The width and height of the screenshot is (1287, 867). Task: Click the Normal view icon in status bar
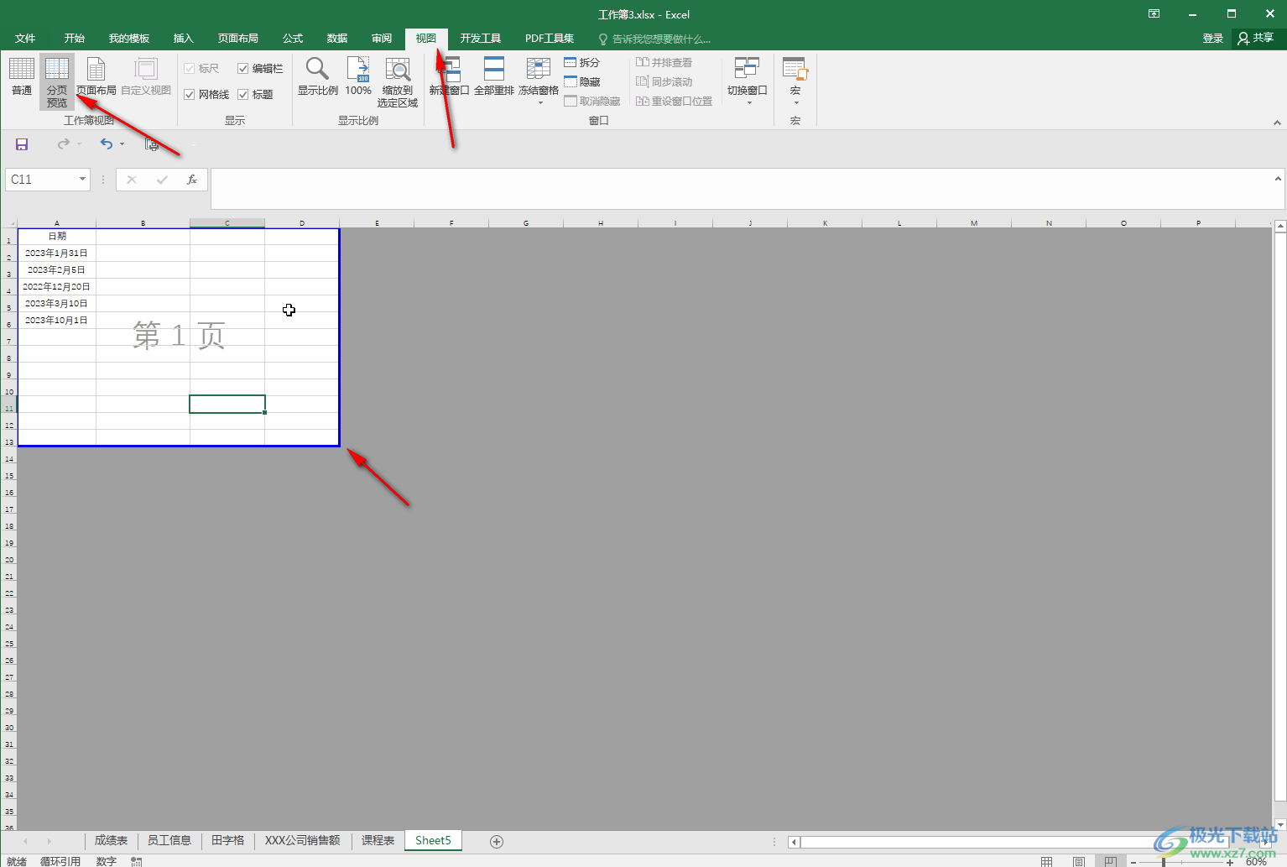(1046, 861)
